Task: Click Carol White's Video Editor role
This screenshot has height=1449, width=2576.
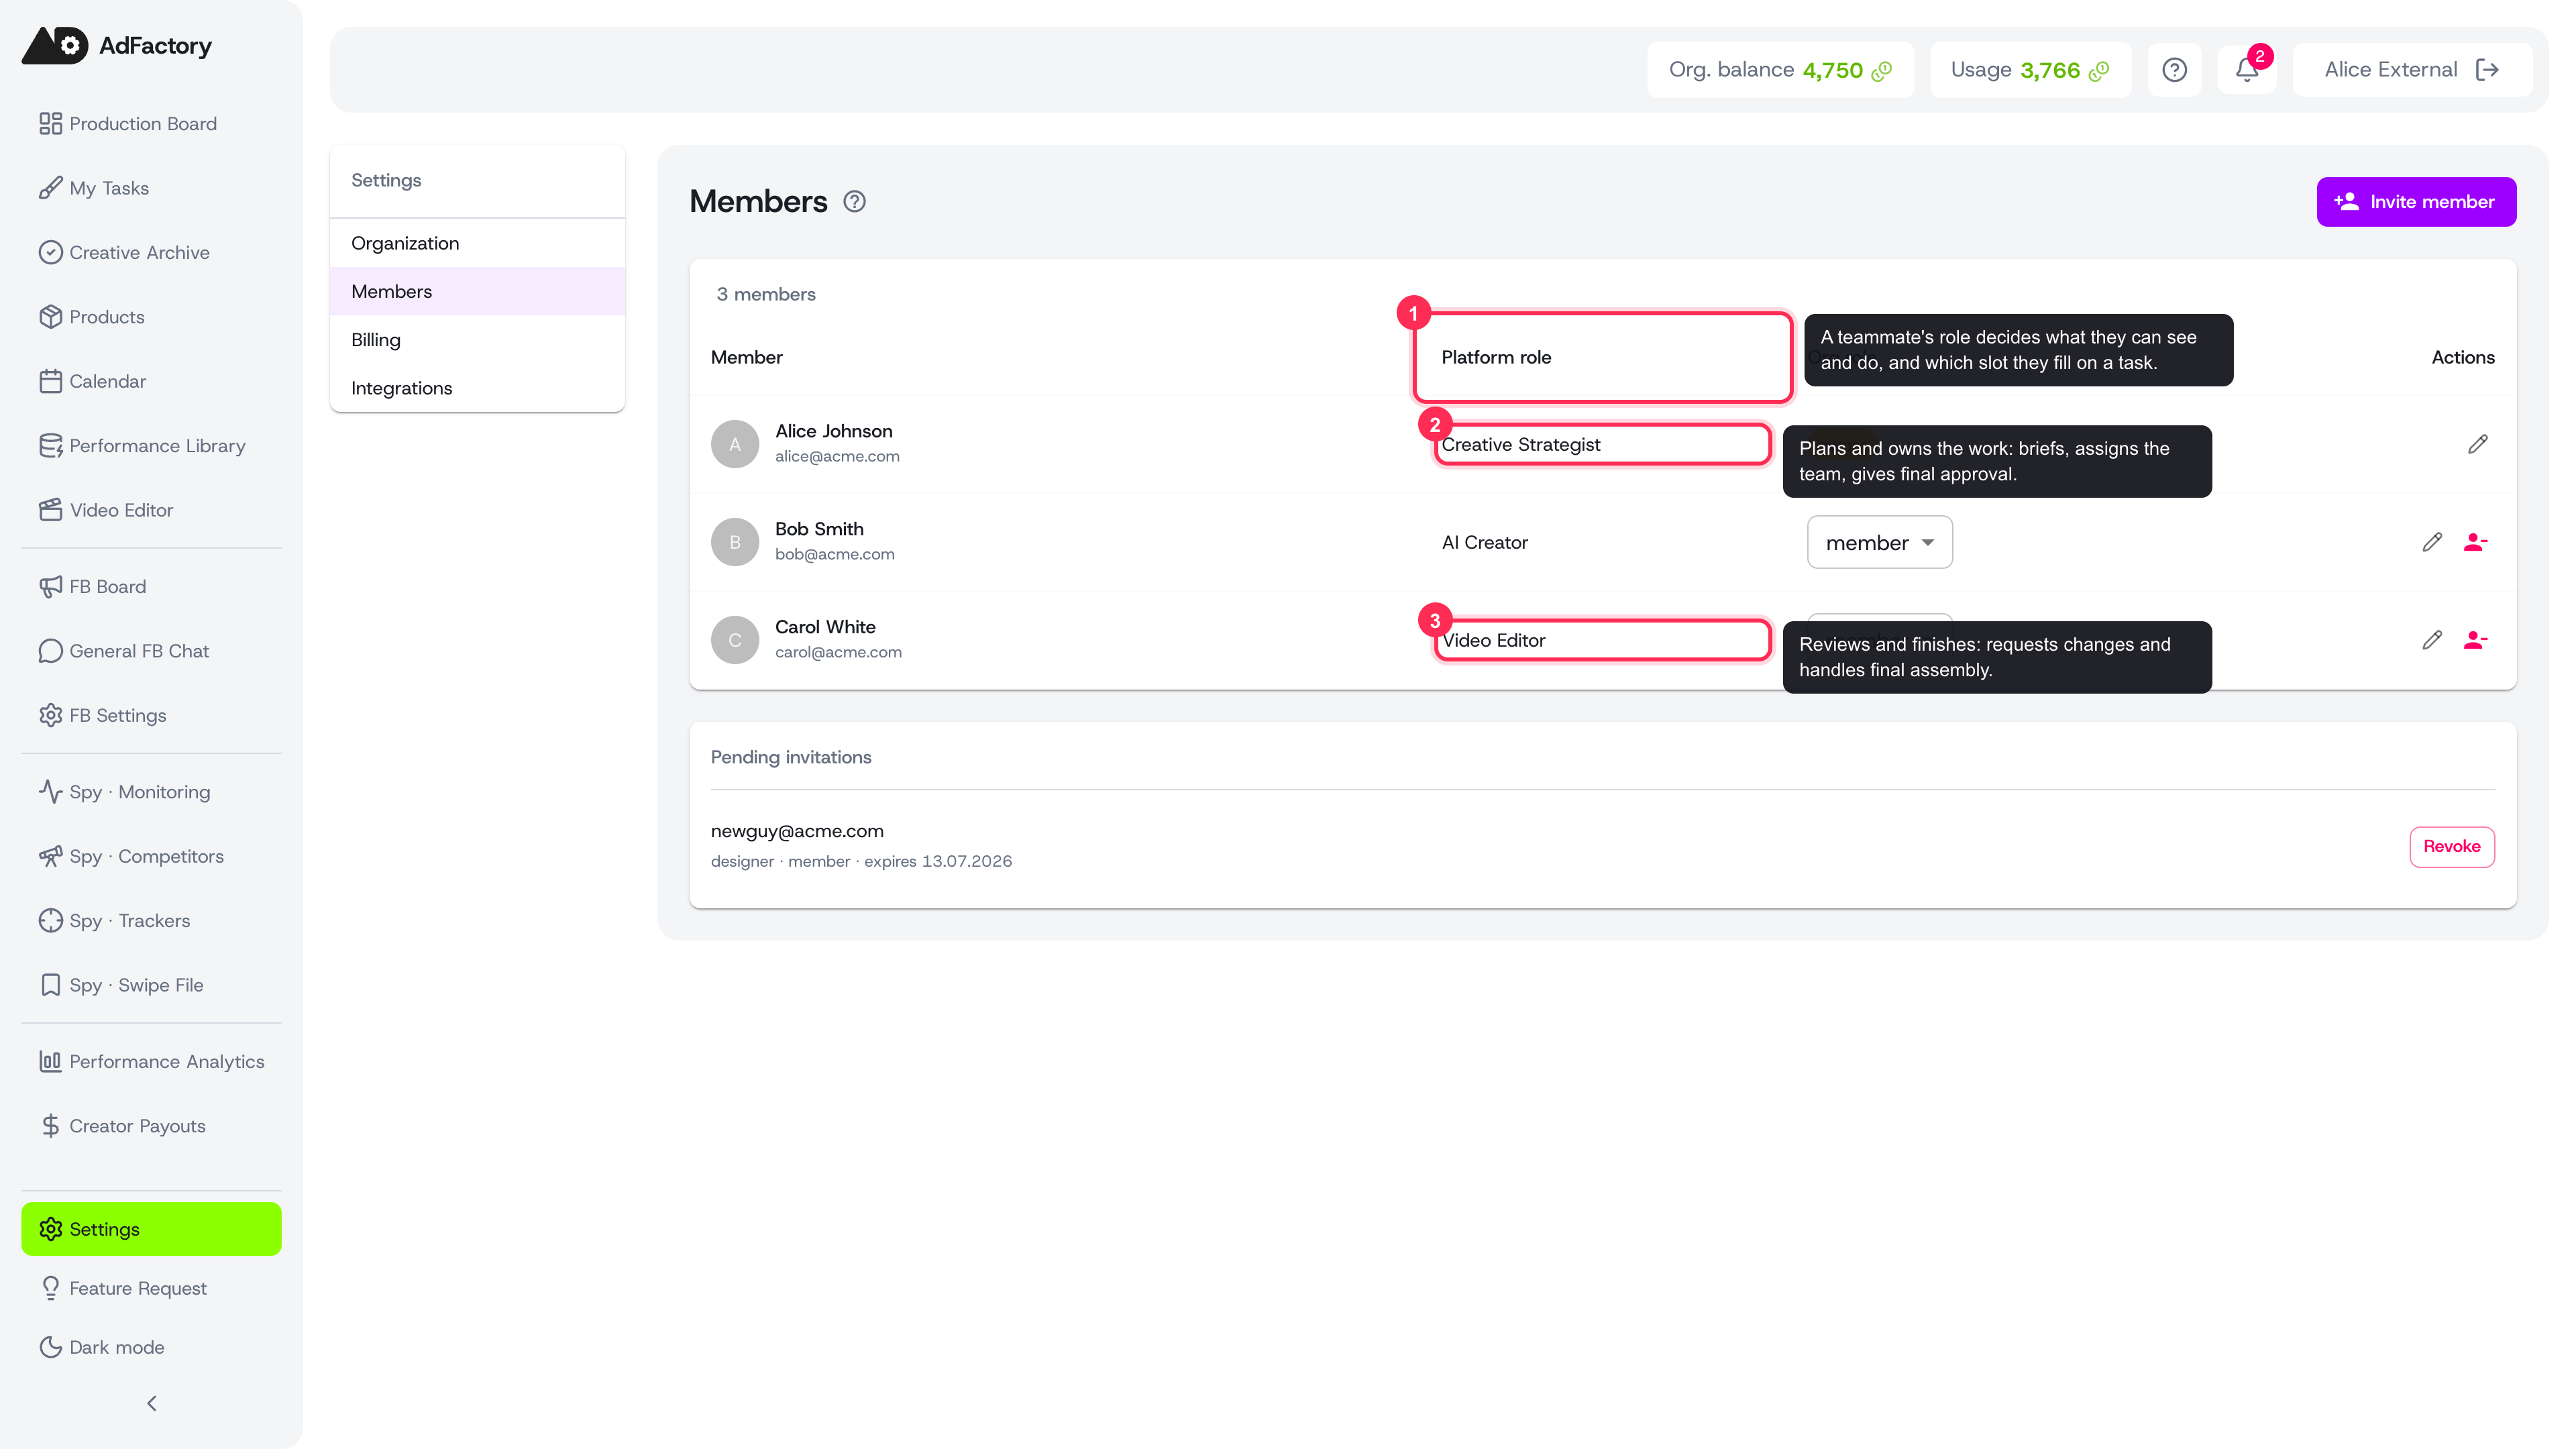Action: 1494,640
